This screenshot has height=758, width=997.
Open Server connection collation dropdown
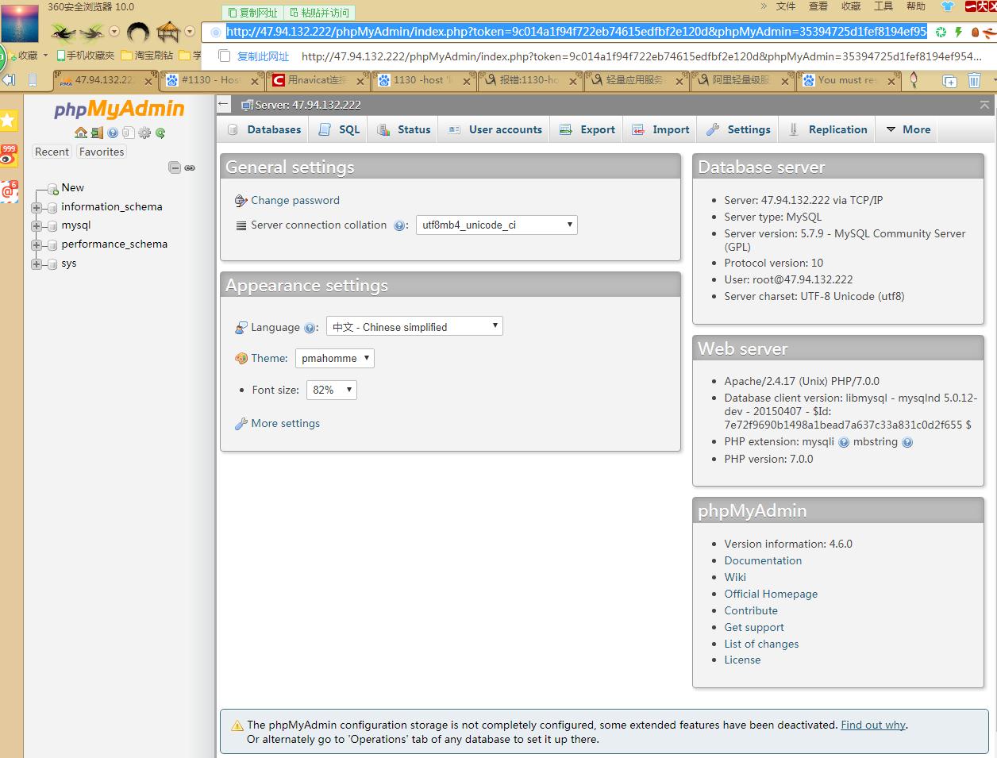click(497, 225)
